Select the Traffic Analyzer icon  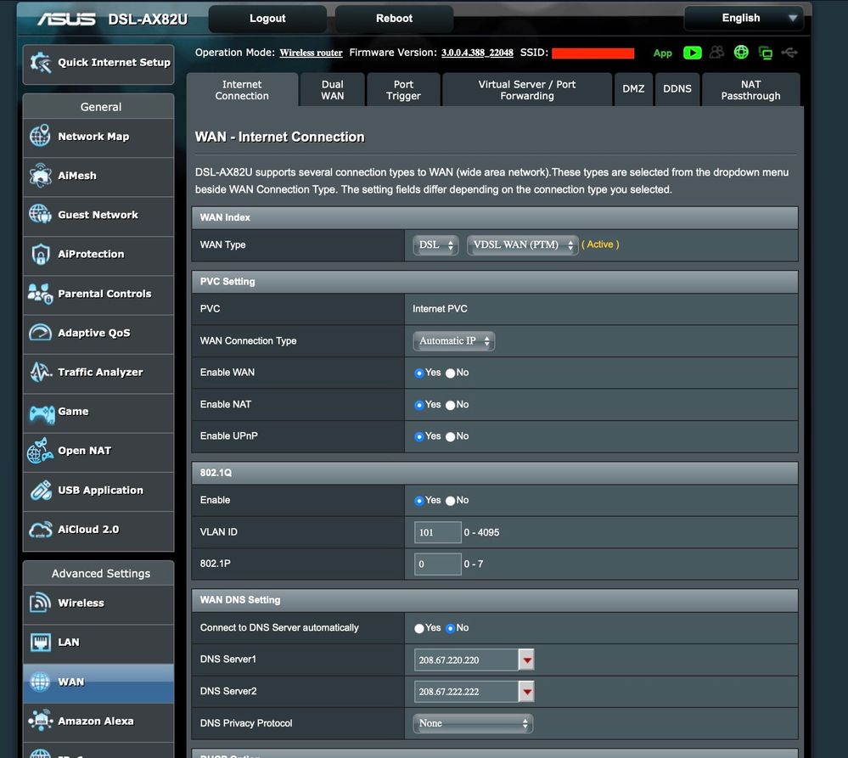point(40,372)
